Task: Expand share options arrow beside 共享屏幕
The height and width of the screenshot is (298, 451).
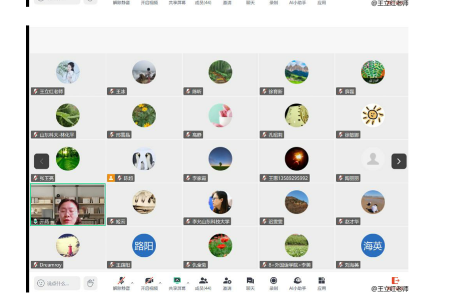Action: pyautogui.click(x=188, y=283)
